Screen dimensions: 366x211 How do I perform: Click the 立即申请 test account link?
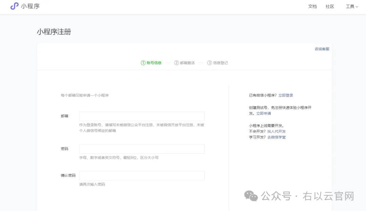point(264,113)
